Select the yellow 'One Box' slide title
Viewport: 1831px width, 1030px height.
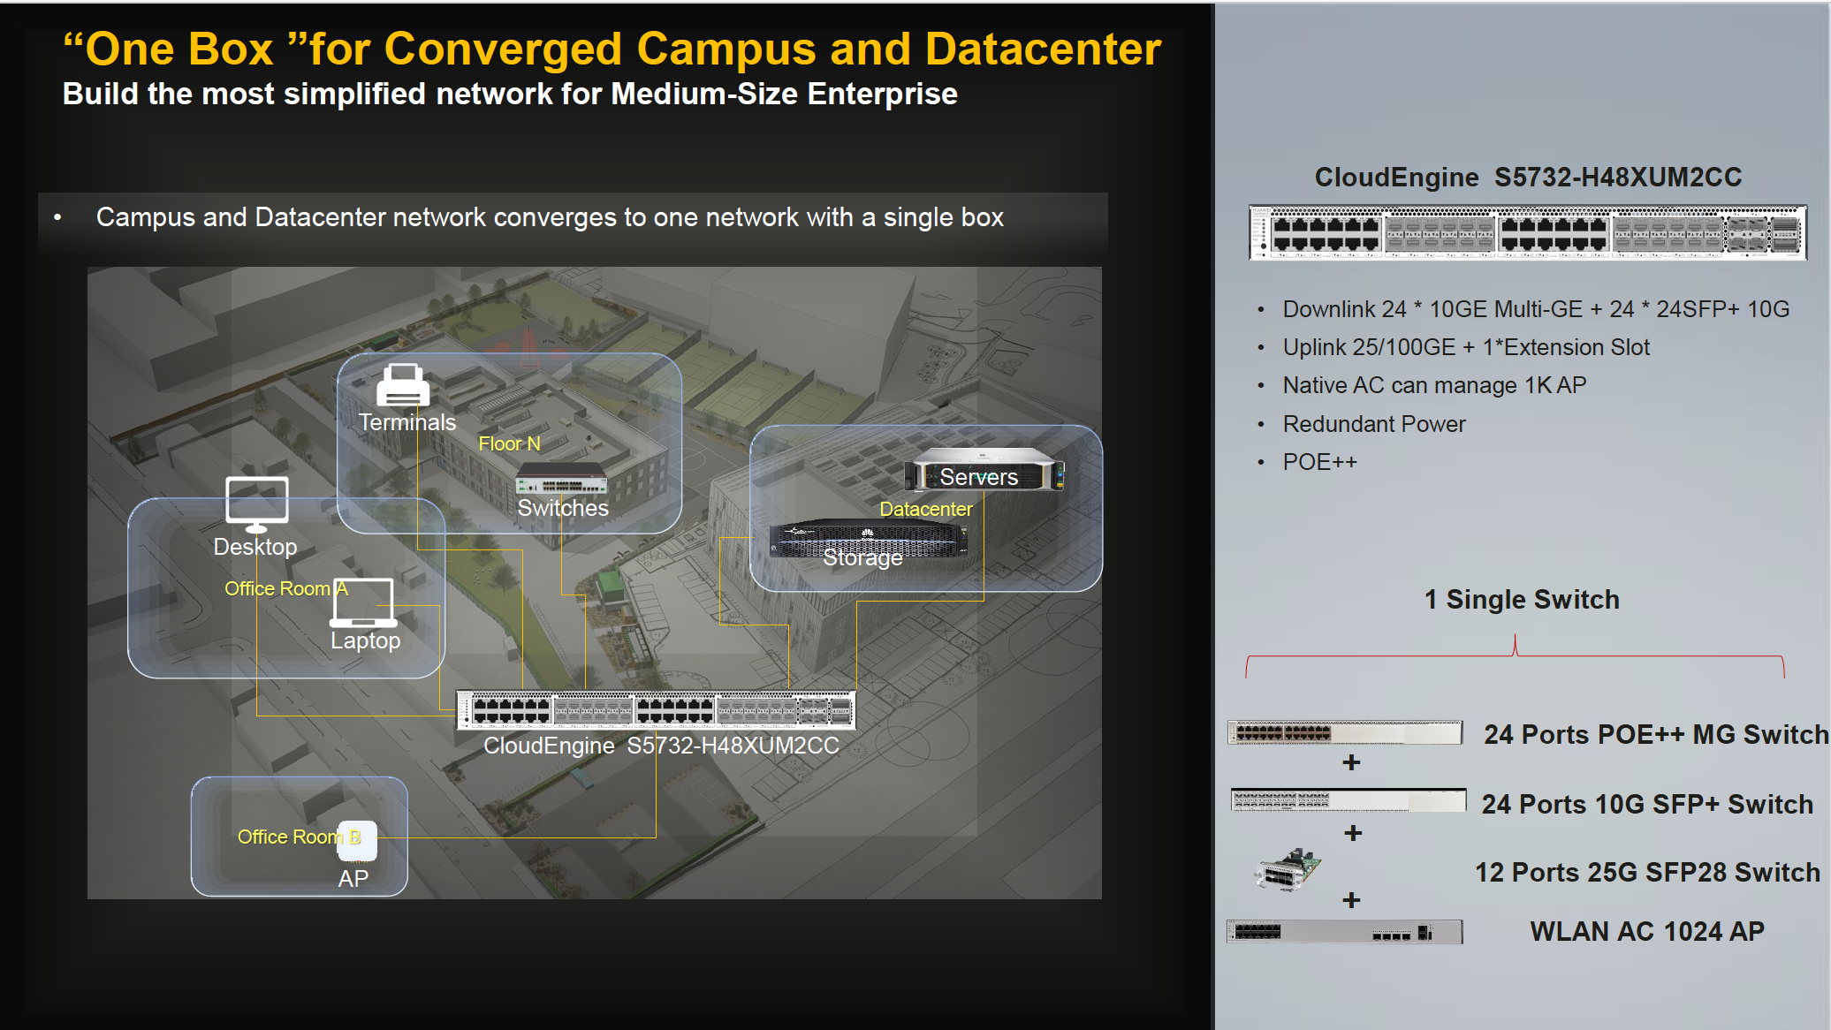612,49
